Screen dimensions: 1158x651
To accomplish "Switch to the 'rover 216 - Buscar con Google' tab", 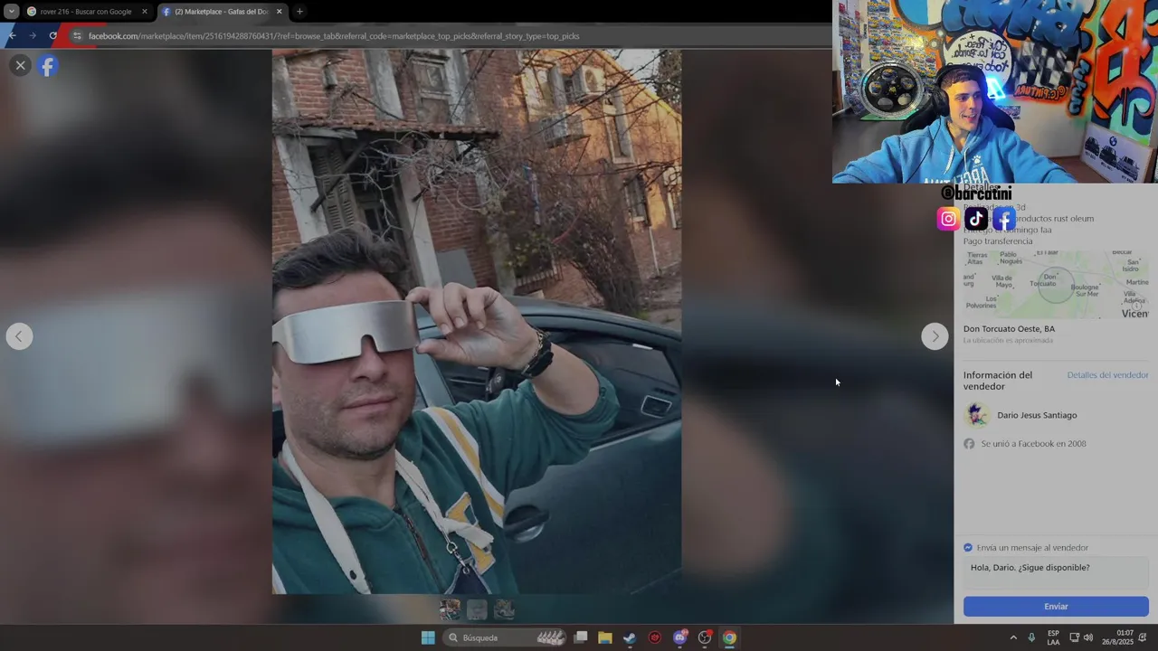I will (86, 12).
